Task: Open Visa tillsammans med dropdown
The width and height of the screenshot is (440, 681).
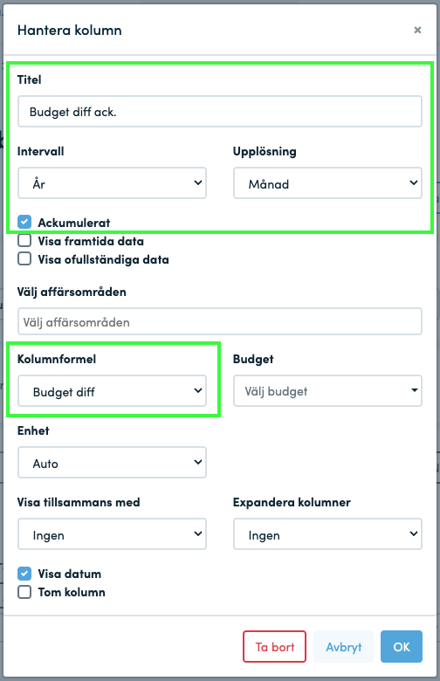Action: 112,534
